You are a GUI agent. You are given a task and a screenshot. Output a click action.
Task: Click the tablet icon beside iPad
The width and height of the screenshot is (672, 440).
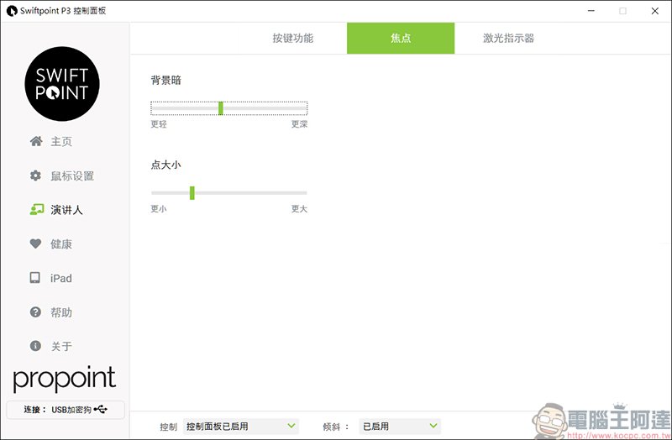pos(34,278)
